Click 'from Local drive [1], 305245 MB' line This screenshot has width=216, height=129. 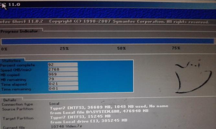pyautogui.click(x=89, y=121)
